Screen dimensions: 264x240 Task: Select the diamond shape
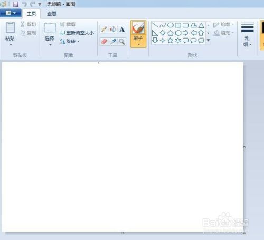pos(163,33)
